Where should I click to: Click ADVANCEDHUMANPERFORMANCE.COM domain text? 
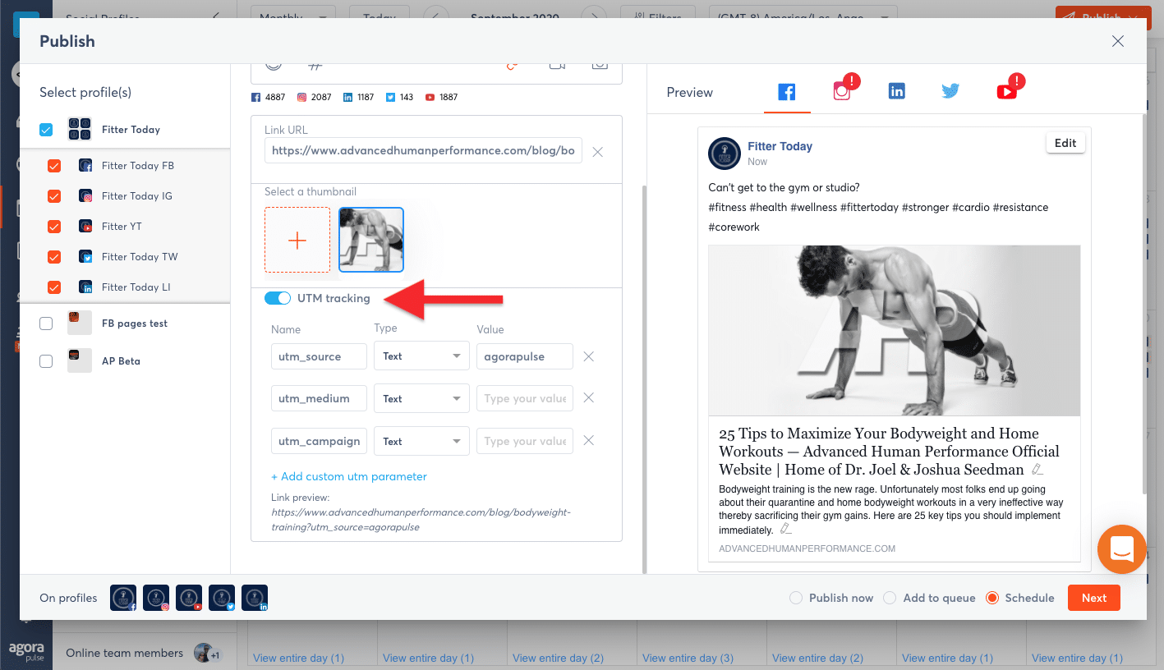[x=807, y=548]
